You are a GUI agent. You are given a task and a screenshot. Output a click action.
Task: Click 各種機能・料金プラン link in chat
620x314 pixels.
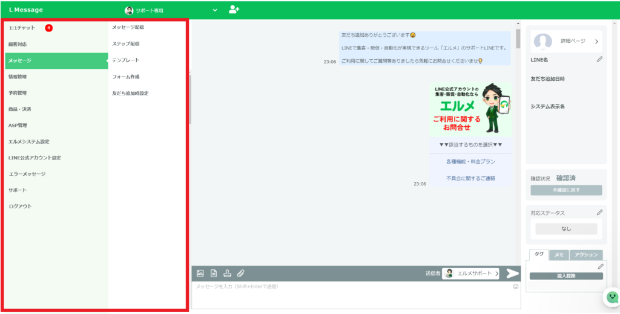click(x=470, y=162)
